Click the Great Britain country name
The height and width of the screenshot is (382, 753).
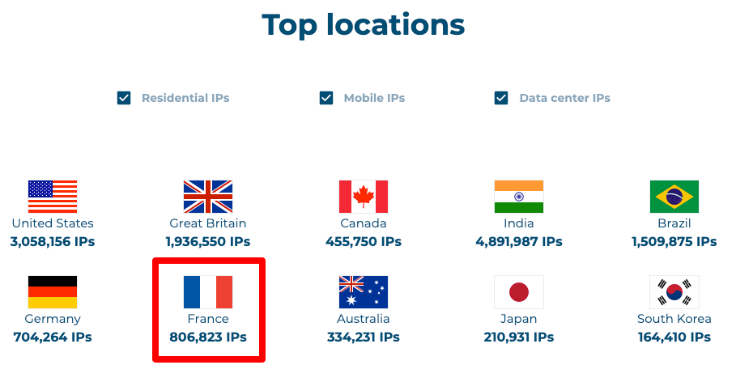click(208, 223)
